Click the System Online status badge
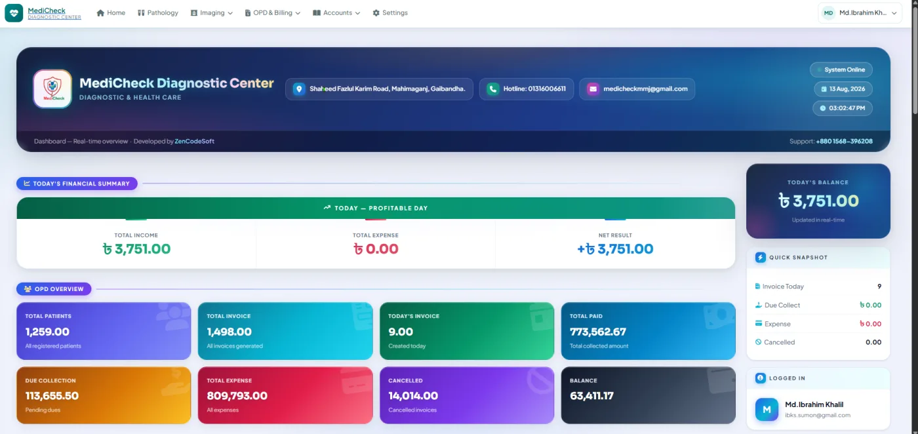This screenshot has height=434, width=918. point(841,69)
